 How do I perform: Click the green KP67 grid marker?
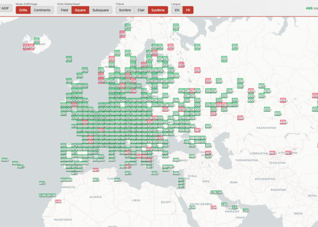click(x=176, y=28)
